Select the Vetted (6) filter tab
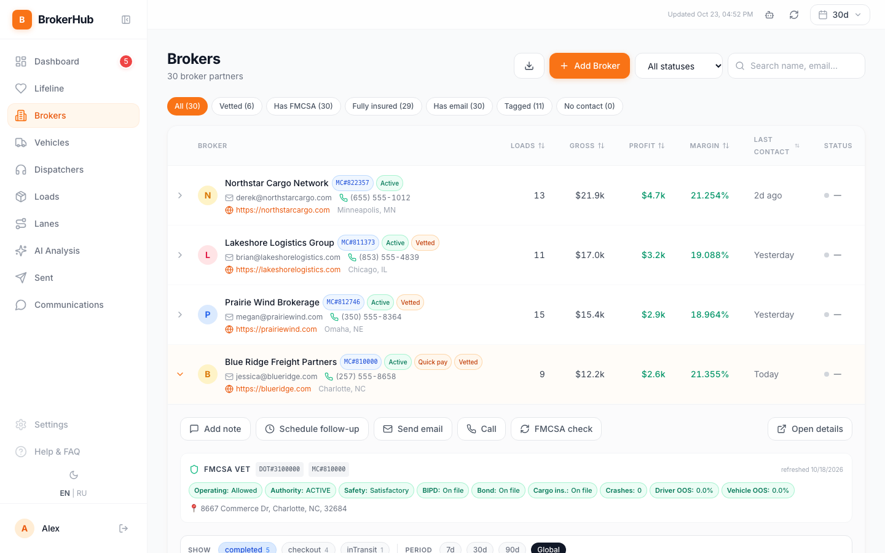Image resolution: width=885 pixels, height=553 pixels. pos(237,106)
